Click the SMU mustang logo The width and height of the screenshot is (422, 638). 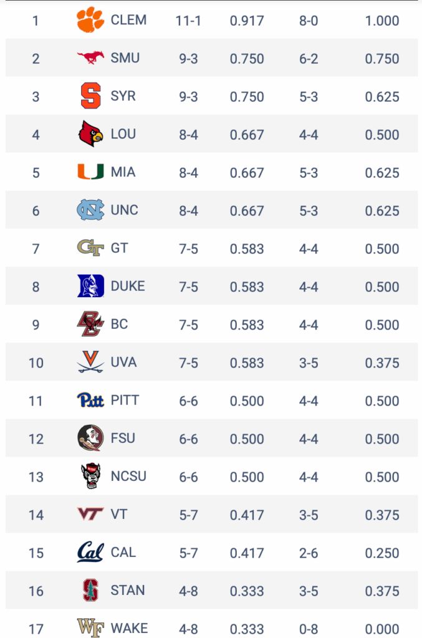[90, 58]
